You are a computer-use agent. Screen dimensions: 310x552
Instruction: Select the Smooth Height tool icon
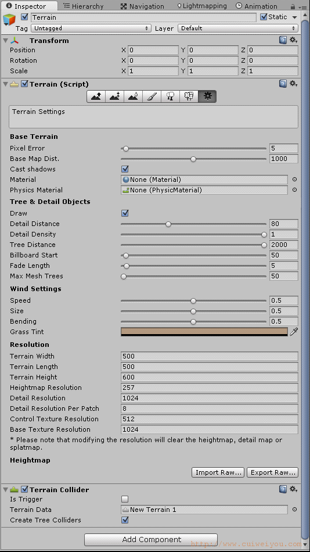pos(134,96)
